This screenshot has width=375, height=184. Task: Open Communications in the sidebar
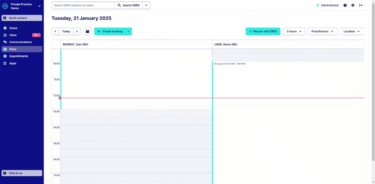(20, 42)
